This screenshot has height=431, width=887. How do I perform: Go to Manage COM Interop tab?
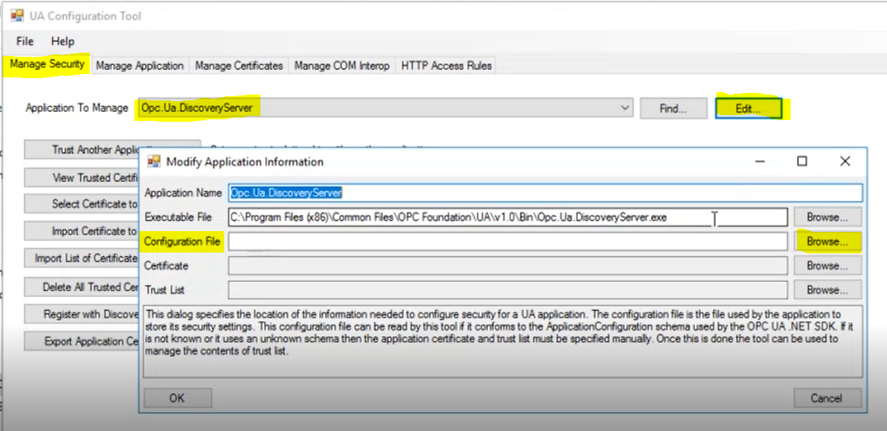click(x=342, y=66)
